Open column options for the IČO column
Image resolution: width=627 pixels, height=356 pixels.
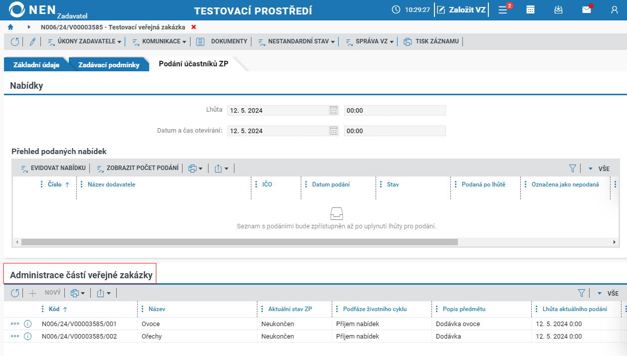click(x=256, y=184)
